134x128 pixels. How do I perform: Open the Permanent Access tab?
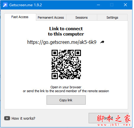click(x=51, y=17)
